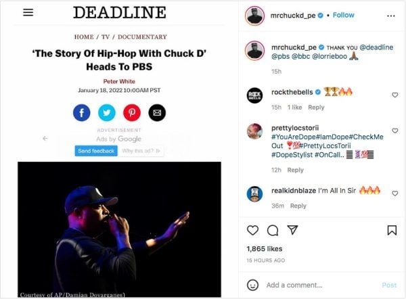Share article on Facebook icon

pos(82,112)
